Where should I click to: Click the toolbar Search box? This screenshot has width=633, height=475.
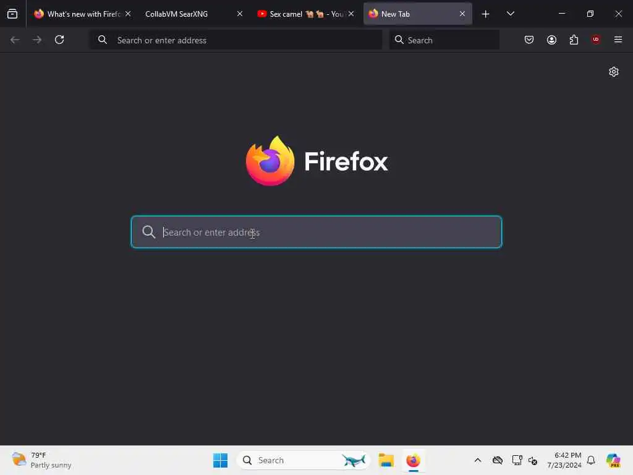point(444,40)
